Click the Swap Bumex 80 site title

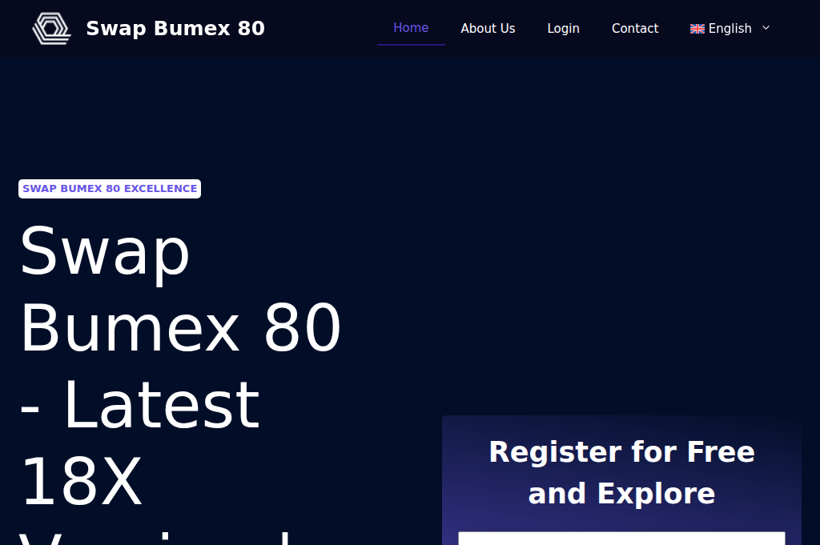[x=175, y=28]
